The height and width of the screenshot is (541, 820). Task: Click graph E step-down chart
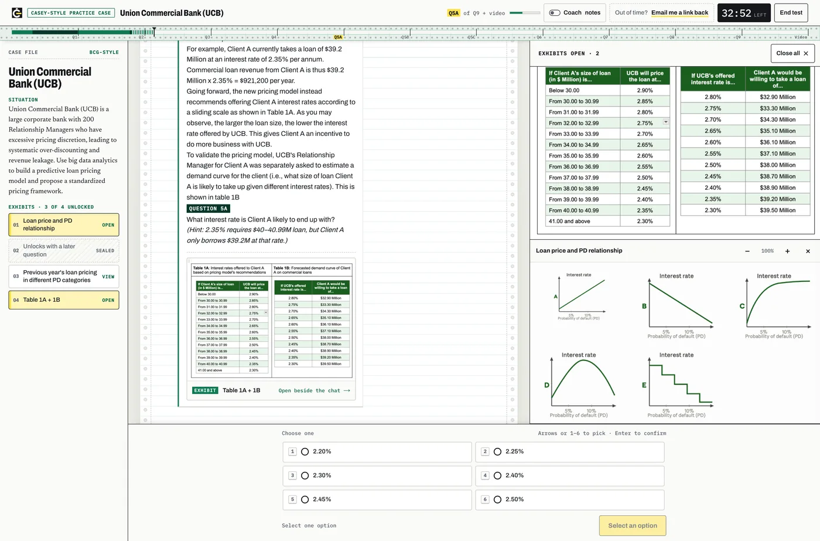678,385
